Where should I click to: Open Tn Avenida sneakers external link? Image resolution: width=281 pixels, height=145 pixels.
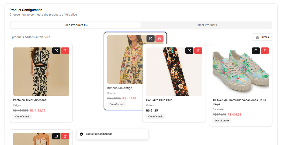click(x=256, y=51)
